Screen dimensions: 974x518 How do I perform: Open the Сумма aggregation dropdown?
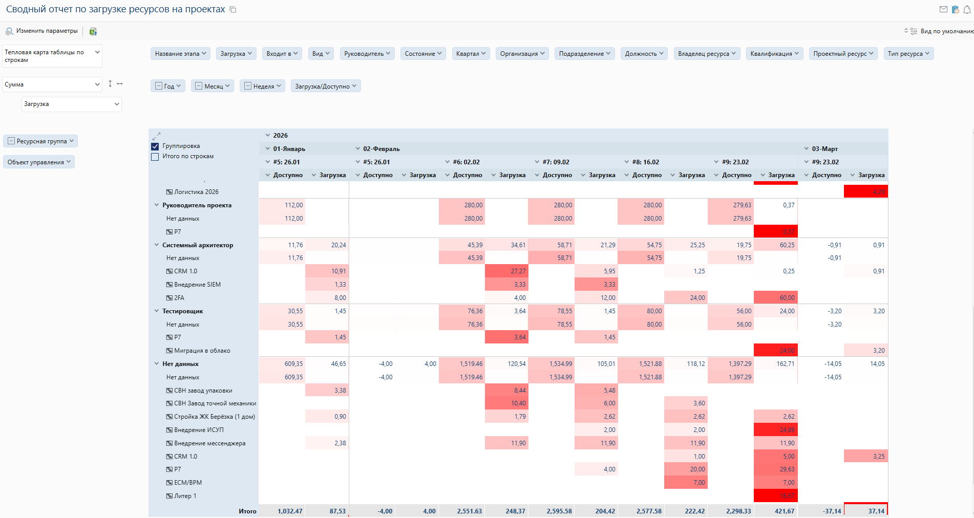[x=52, y=84]
